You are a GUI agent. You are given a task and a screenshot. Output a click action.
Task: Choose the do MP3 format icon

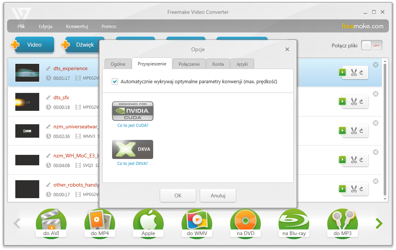point(343,224)
